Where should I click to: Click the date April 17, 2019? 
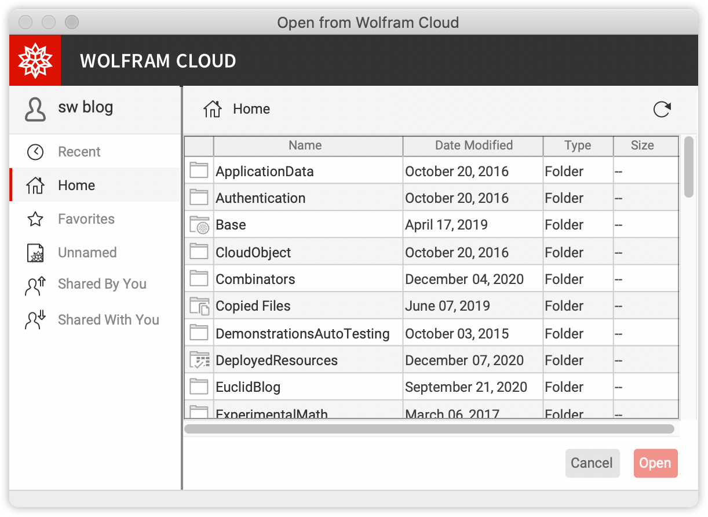click(x=446, y=225)
